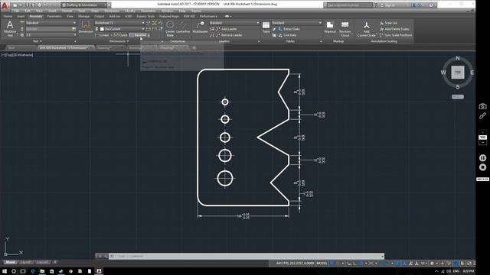Pause the screen recording
490x275 pixels.
pyautogui.click(x=482, y=158)
